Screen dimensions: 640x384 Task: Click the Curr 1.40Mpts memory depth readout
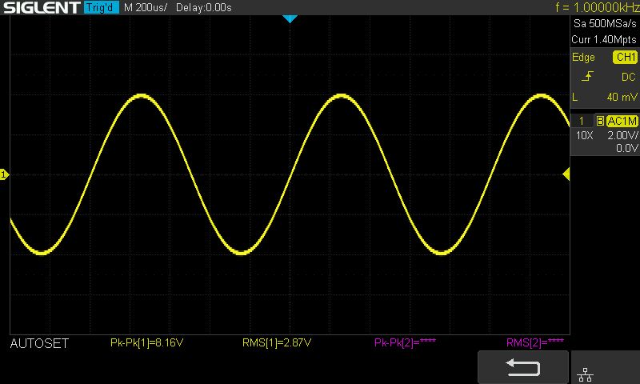point(604,39)
